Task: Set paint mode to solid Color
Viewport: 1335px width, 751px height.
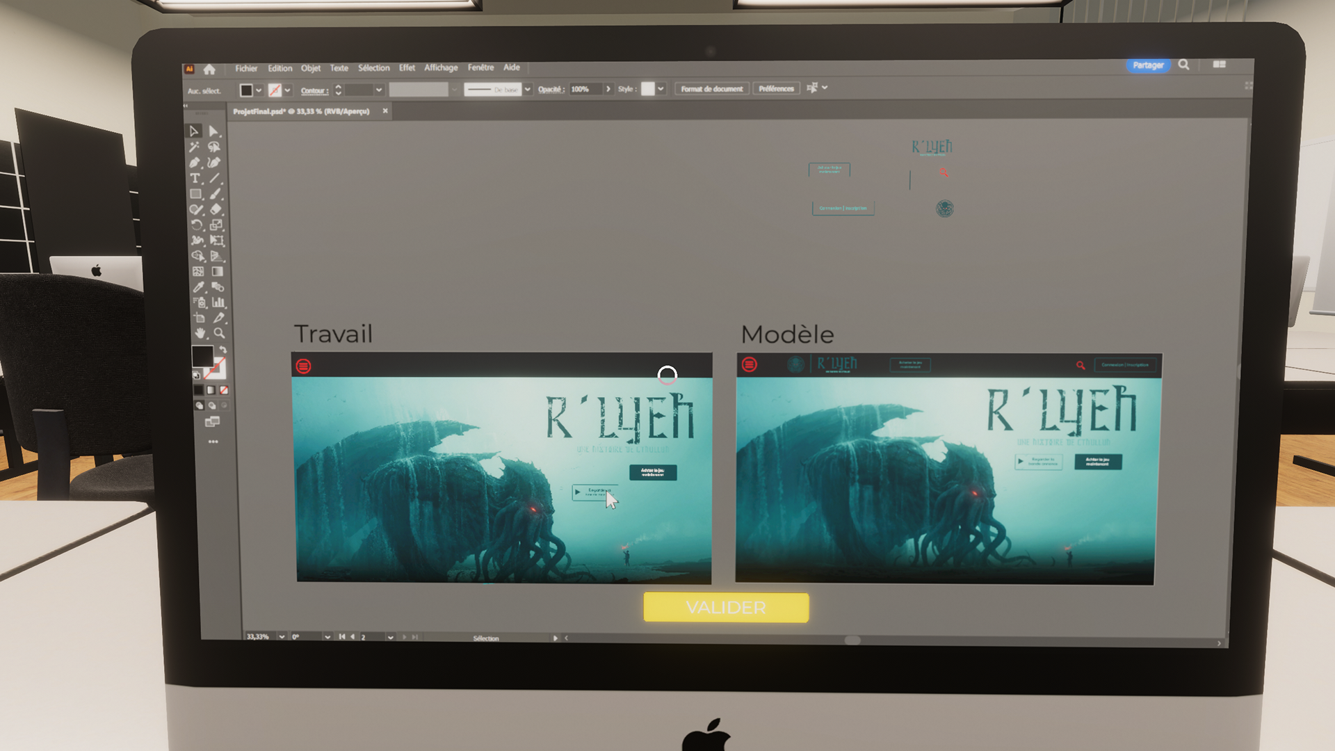Action: [x=199, y=390]
